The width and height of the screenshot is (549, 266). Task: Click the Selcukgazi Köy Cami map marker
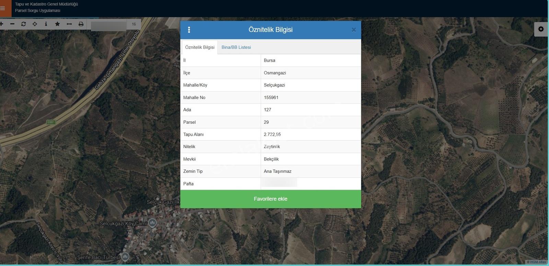(x=152, y=223)
